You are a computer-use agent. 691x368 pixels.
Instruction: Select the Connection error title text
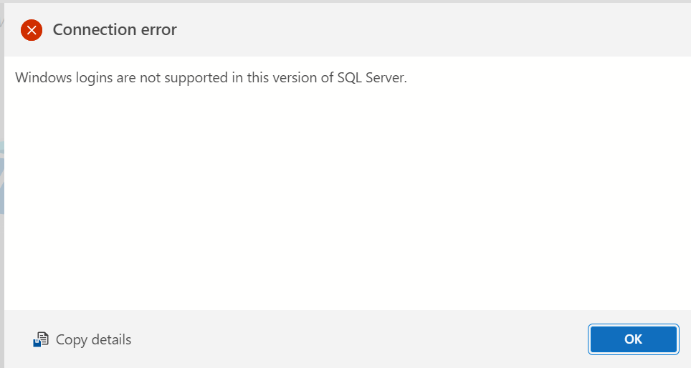click(115, 29)
